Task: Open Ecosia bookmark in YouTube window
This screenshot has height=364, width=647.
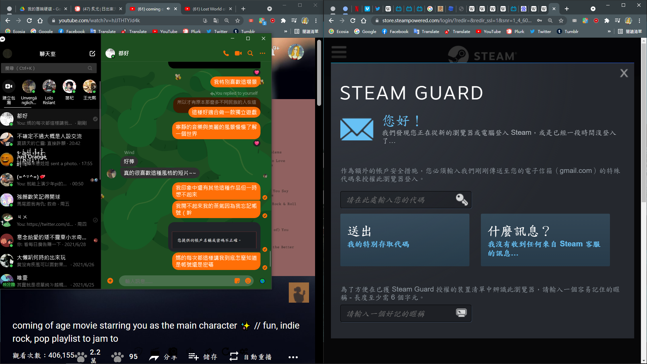Action: [x=16, y=31]
